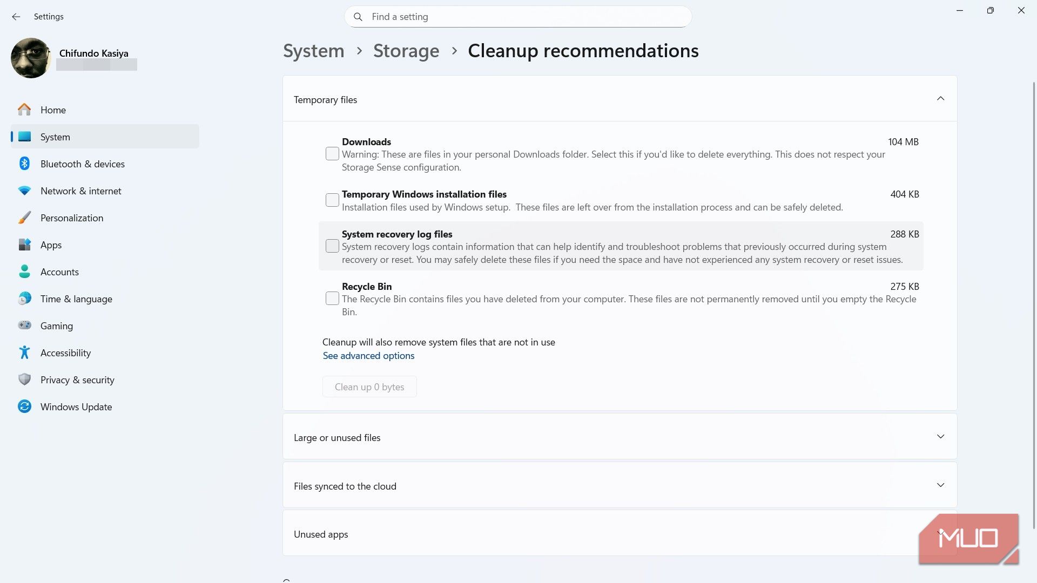Select the Recycle Bin checkbox
The width and height of the screenshot is (1037, 583).
coord(332,299)
